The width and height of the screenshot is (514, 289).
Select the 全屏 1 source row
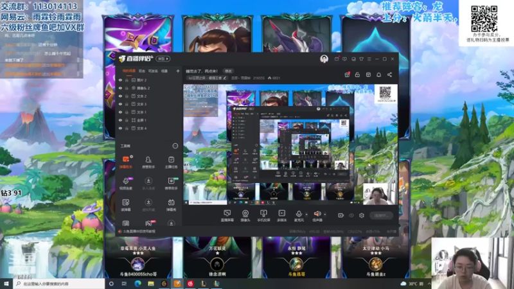coord(149,120)
